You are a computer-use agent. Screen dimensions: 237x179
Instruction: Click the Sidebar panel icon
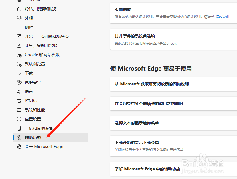pos(19,27)
